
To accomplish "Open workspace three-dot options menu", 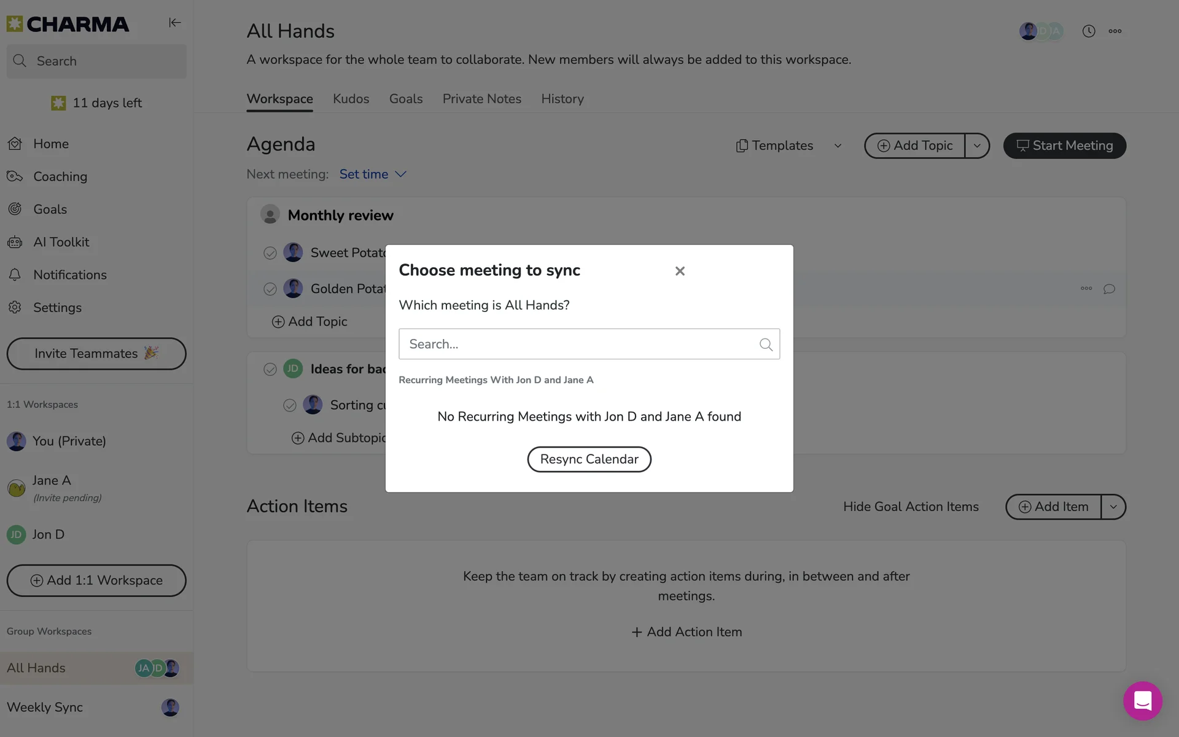I will 1115,31.
